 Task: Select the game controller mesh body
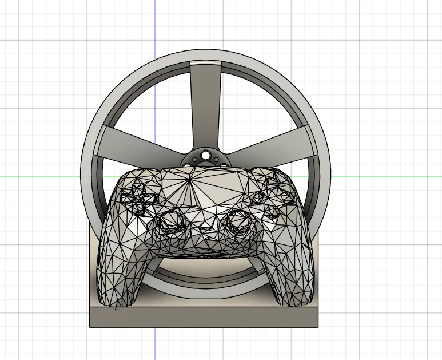point(205,236)
